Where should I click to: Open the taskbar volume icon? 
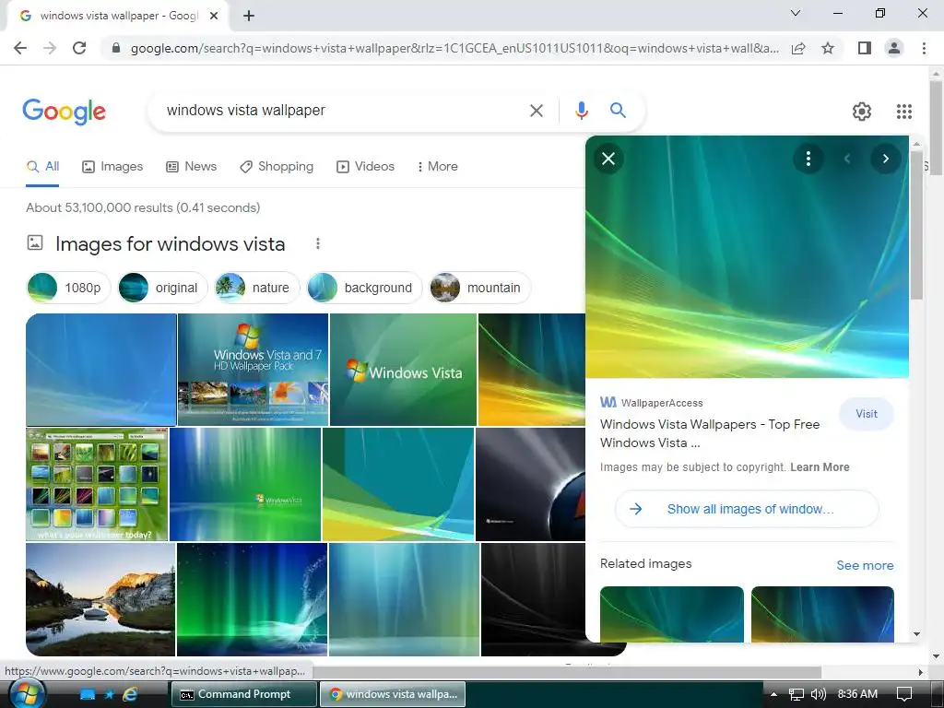pyautogui.click(x=819, y=694)
